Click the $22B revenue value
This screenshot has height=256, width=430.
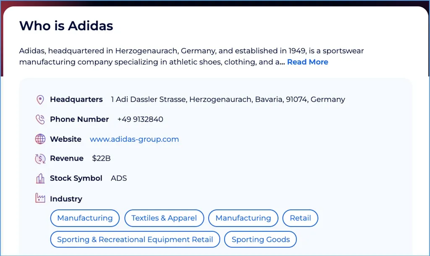tap(100, 159)
